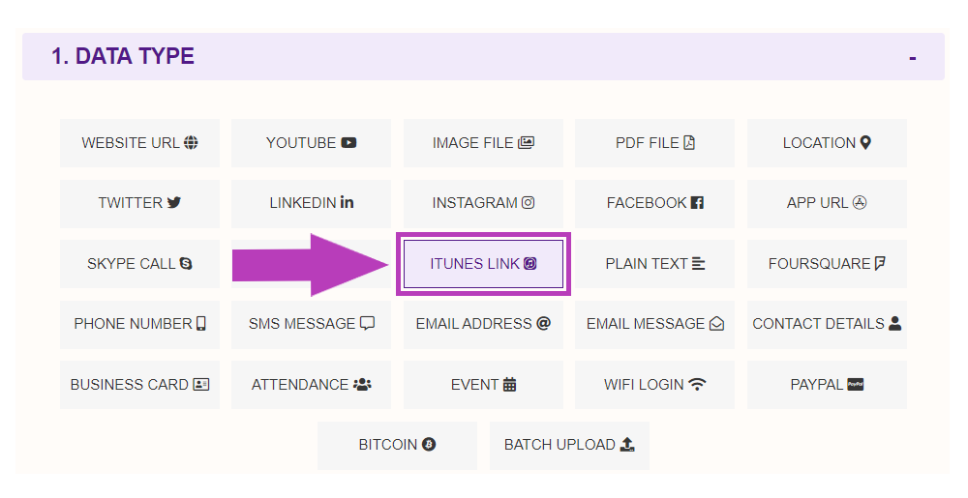Screen dimensions: 968x498
Task: Click the YouTube play icon
Action: 348,142
